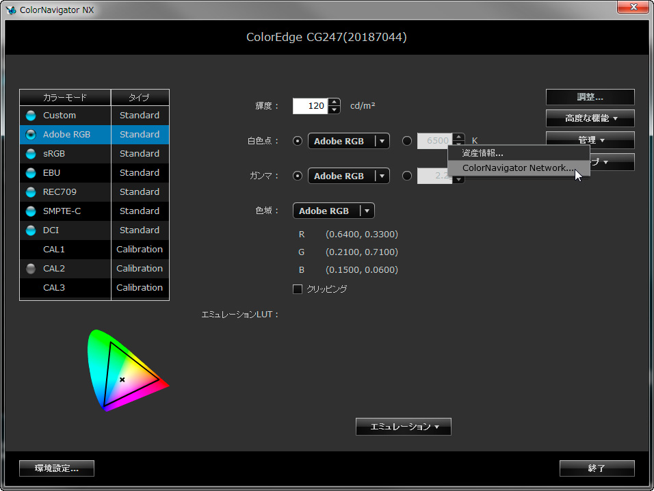Click the カラーモード column header
Screen dimensions: 654x491
[65, 98]
